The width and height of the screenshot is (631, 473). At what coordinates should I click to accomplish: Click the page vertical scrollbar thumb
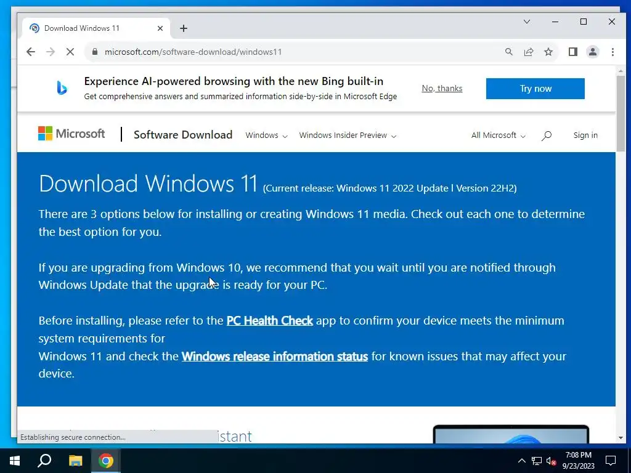(620, 113)
